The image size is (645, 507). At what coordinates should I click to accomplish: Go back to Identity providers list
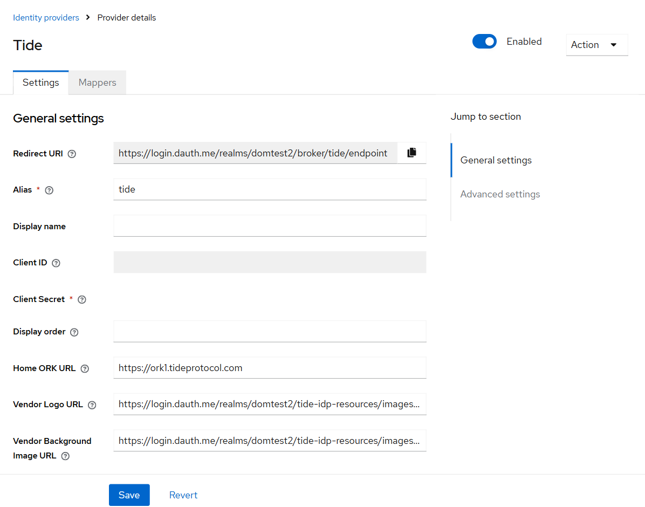(x=46, y=18)
